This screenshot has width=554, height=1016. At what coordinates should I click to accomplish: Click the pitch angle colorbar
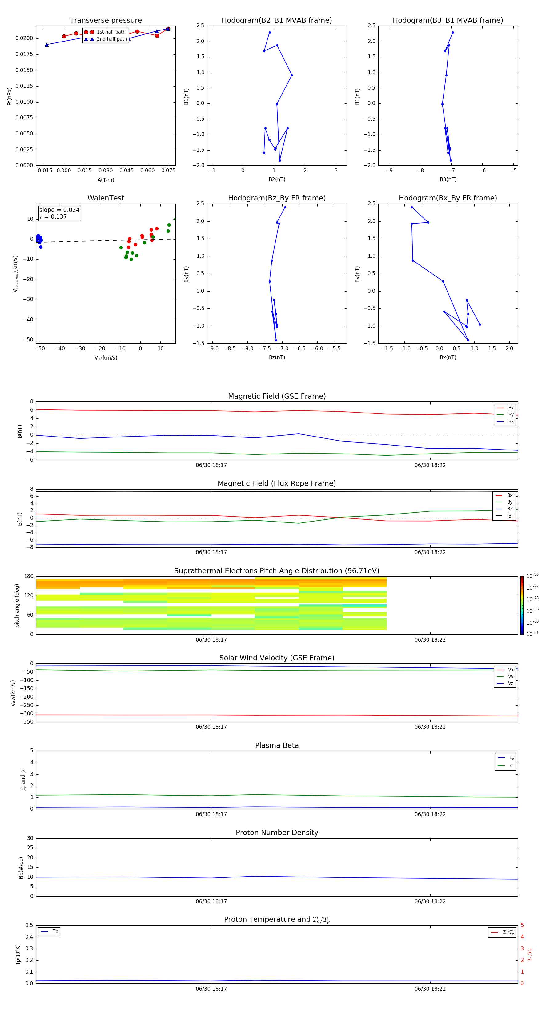tap(522, 605)
